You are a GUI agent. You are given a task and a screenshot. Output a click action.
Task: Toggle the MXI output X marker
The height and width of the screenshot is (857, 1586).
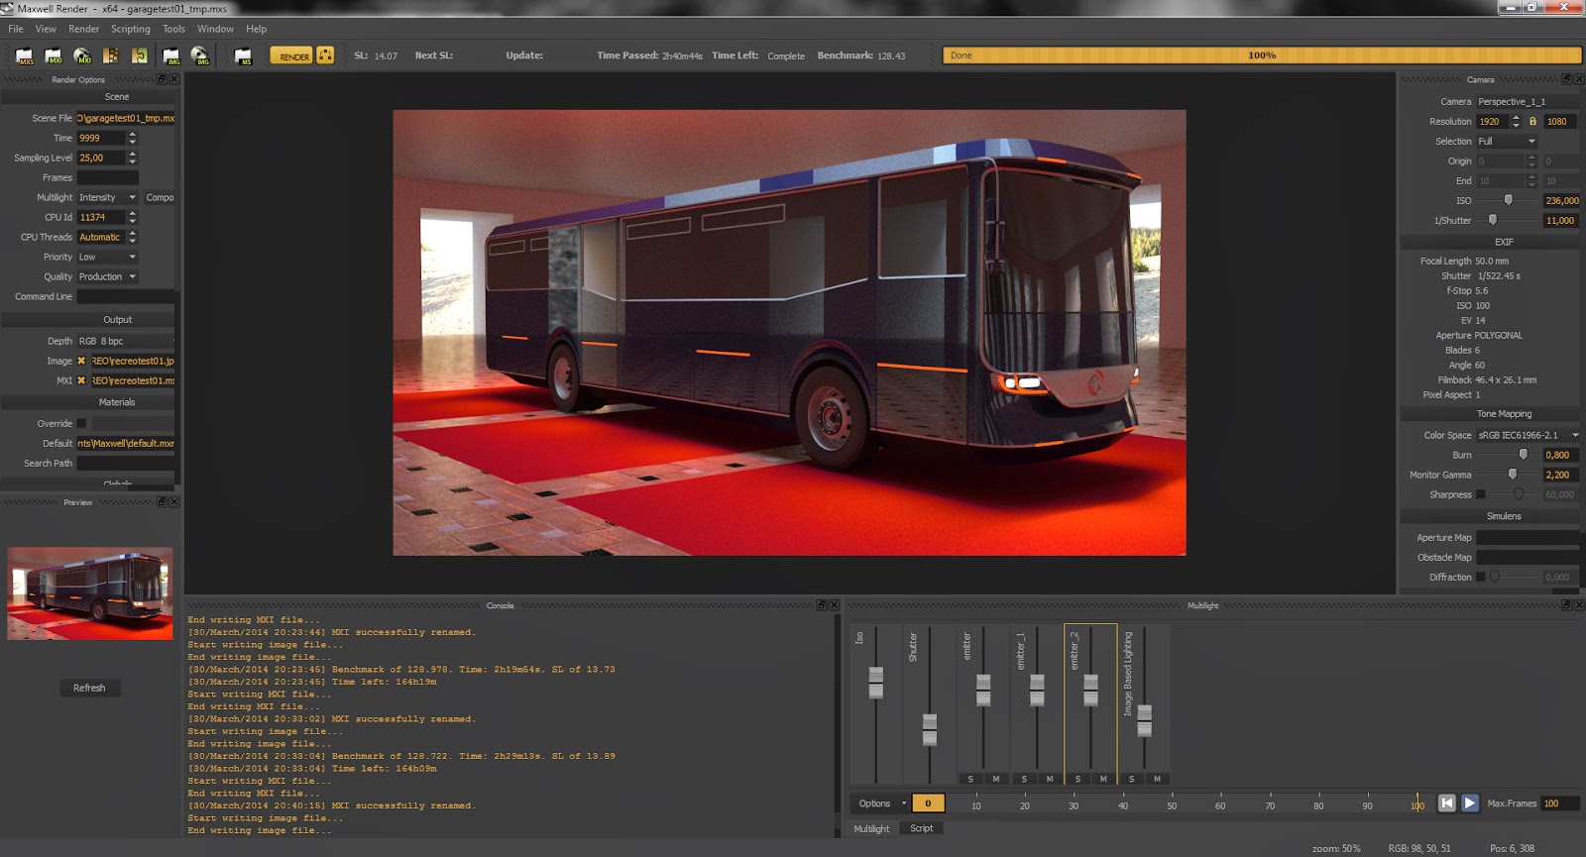point(81,380)
